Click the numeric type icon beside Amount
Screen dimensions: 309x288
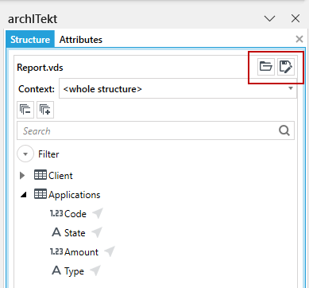point(56,251)
